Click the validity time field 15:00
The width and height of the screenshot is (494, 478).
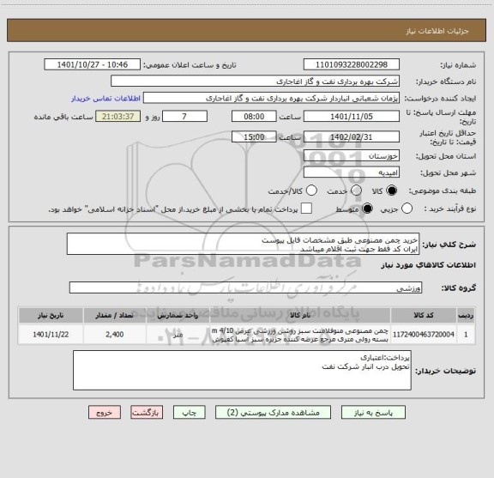click(254, 136)
